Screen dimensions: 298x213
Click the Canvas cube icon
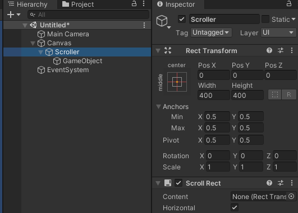pos(41,43)
